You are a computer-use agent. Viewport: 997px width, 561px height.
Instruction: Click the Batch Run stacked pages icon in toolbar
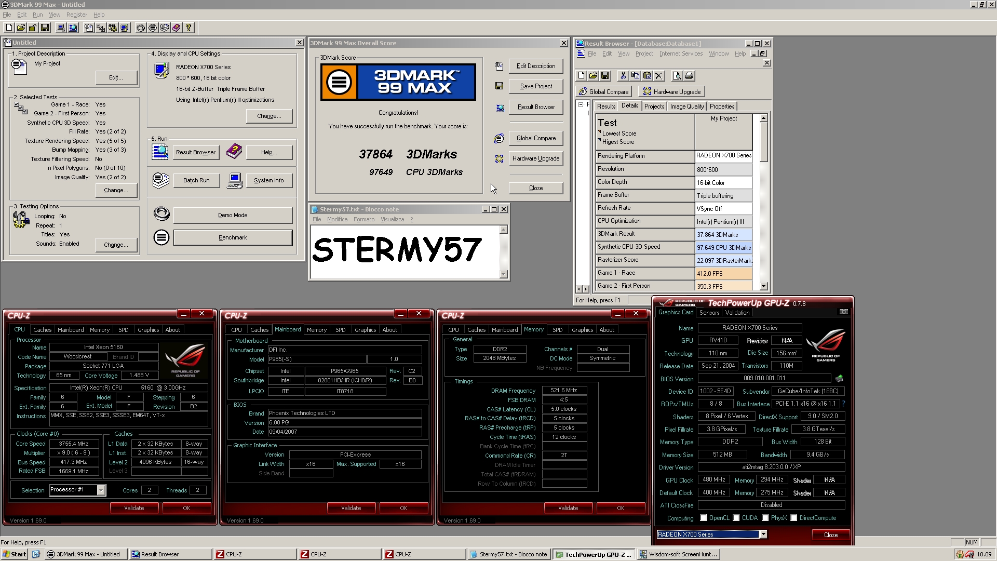(165, 28)
